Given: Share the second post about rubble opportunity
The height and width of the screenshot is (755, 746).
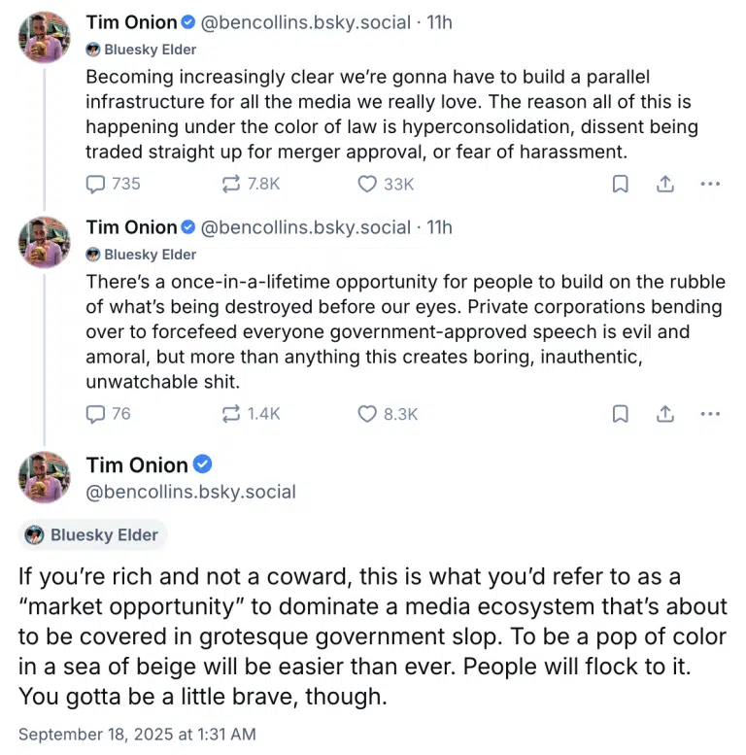Looking at the screenshot, I should (665, 414).
